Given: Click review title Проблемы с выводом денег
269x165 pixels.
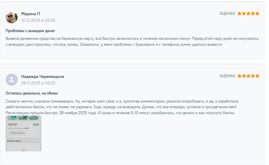Looking at the screenshot, I should 30,31.
